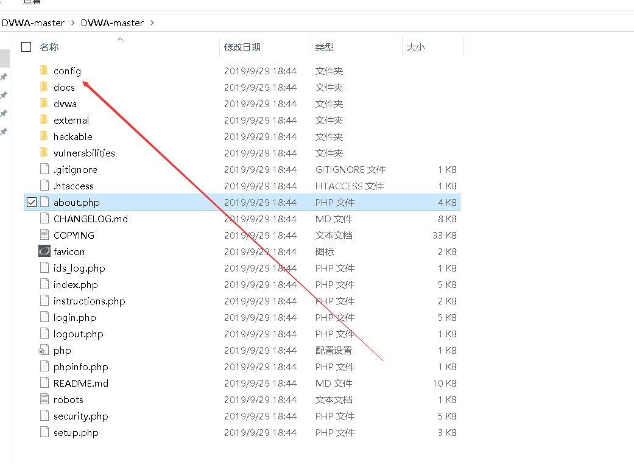Click the .gitignore file icon
The image size is (634, 467).
(x=44, y=169)
